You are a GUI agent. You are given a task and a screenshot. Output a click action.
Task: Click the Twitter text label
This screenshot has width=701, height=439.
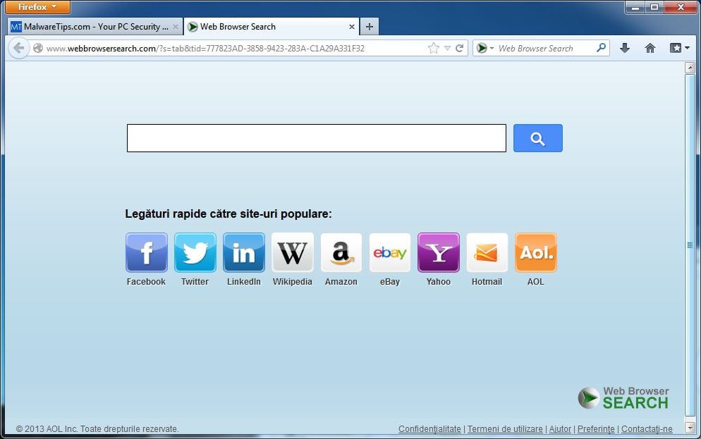(x=195, y=282)
